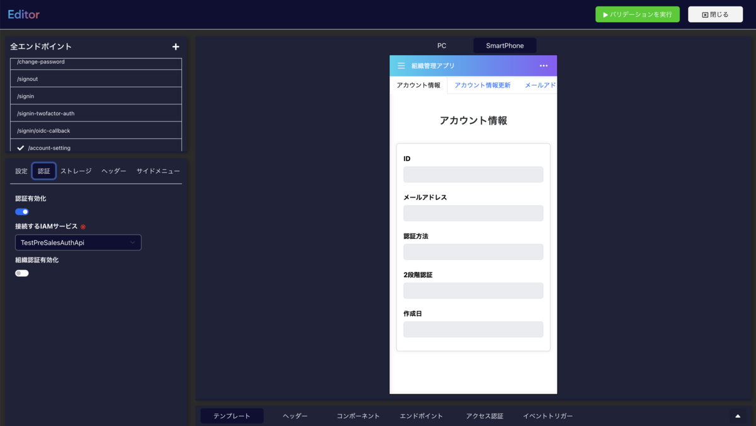
Task: Switch to the ストレージ tab
Action: coord(76,171)
